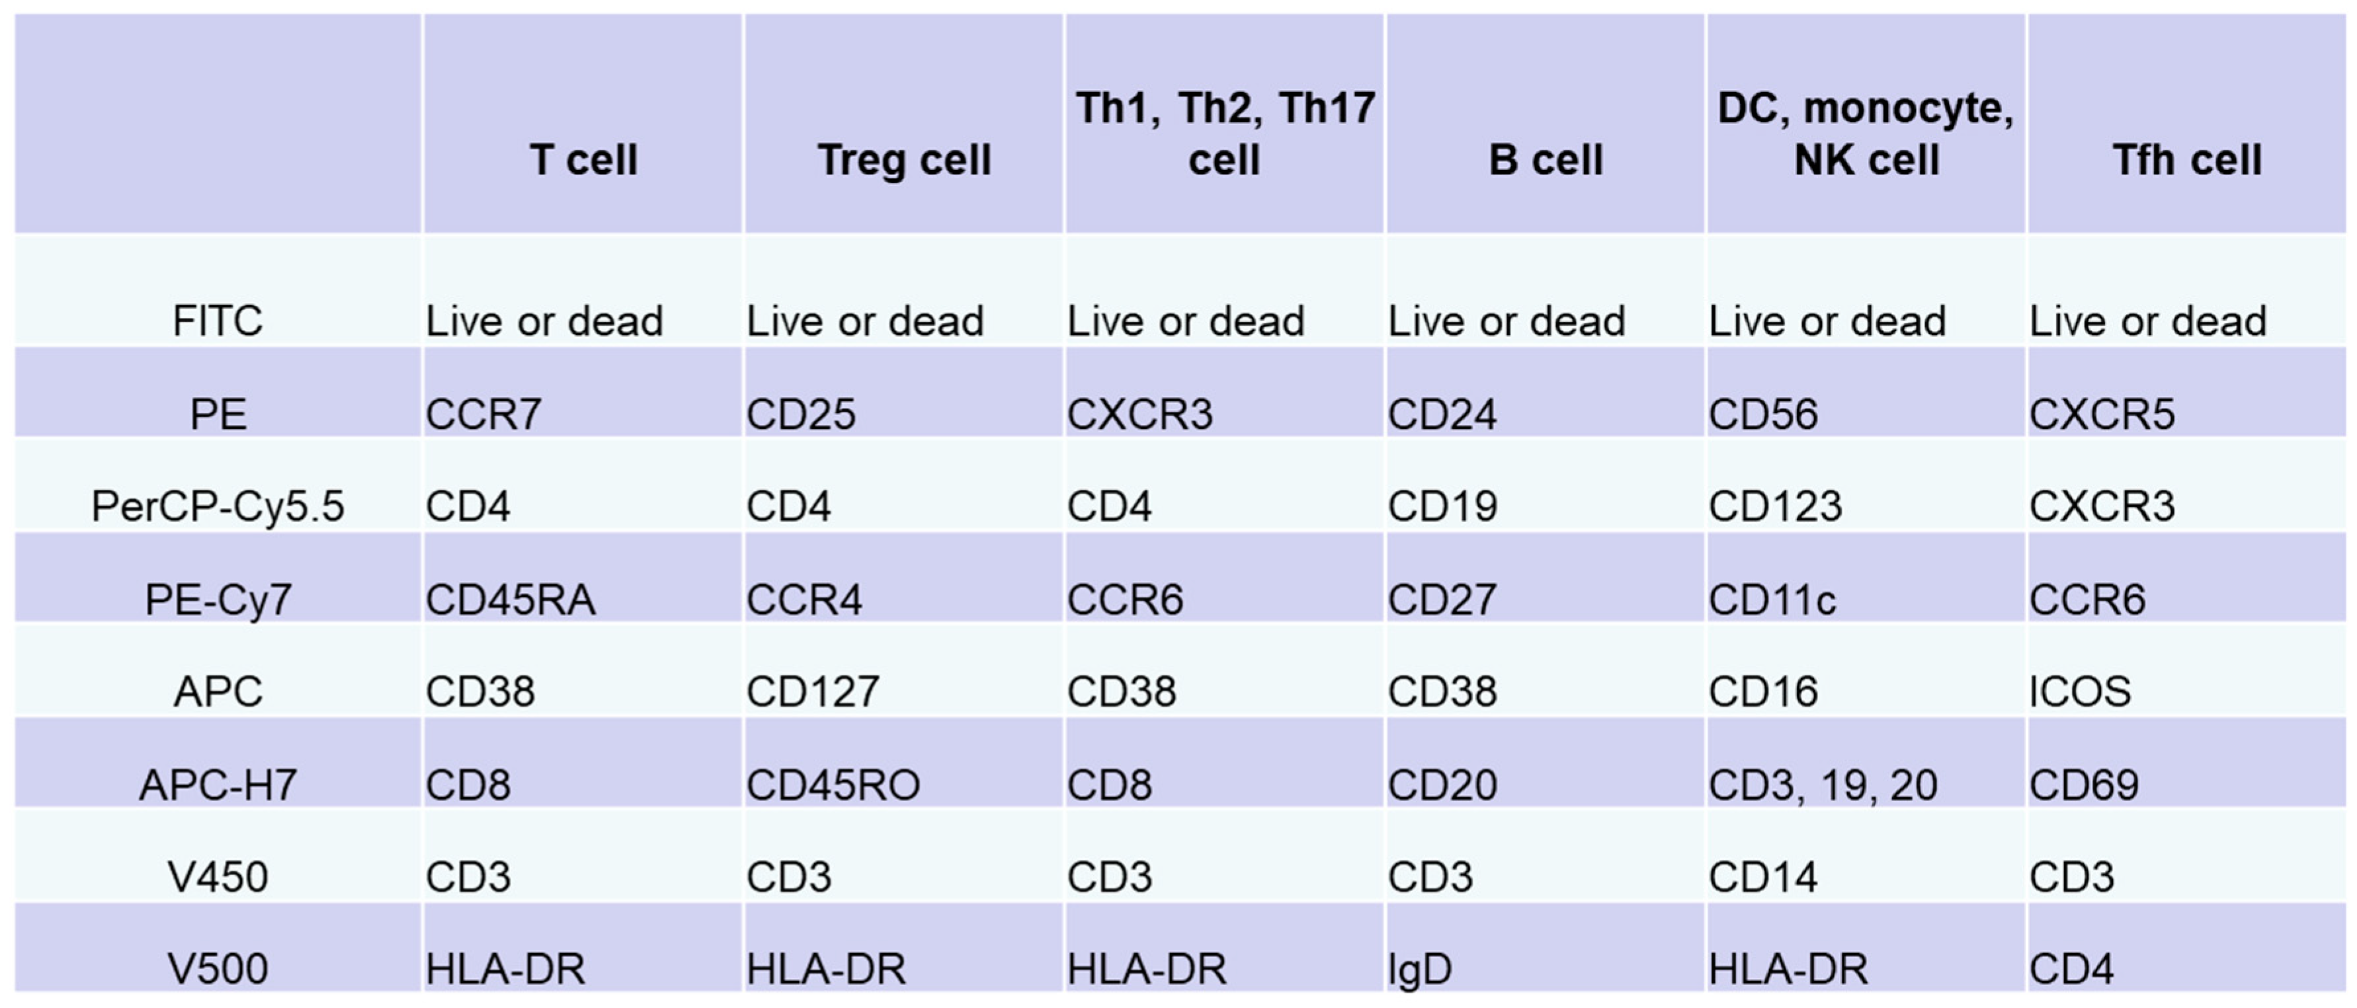Click the T cell column header
The width and height of the screenshot is (2357, 1008).
pyautogui.click(x=583, y=160)
